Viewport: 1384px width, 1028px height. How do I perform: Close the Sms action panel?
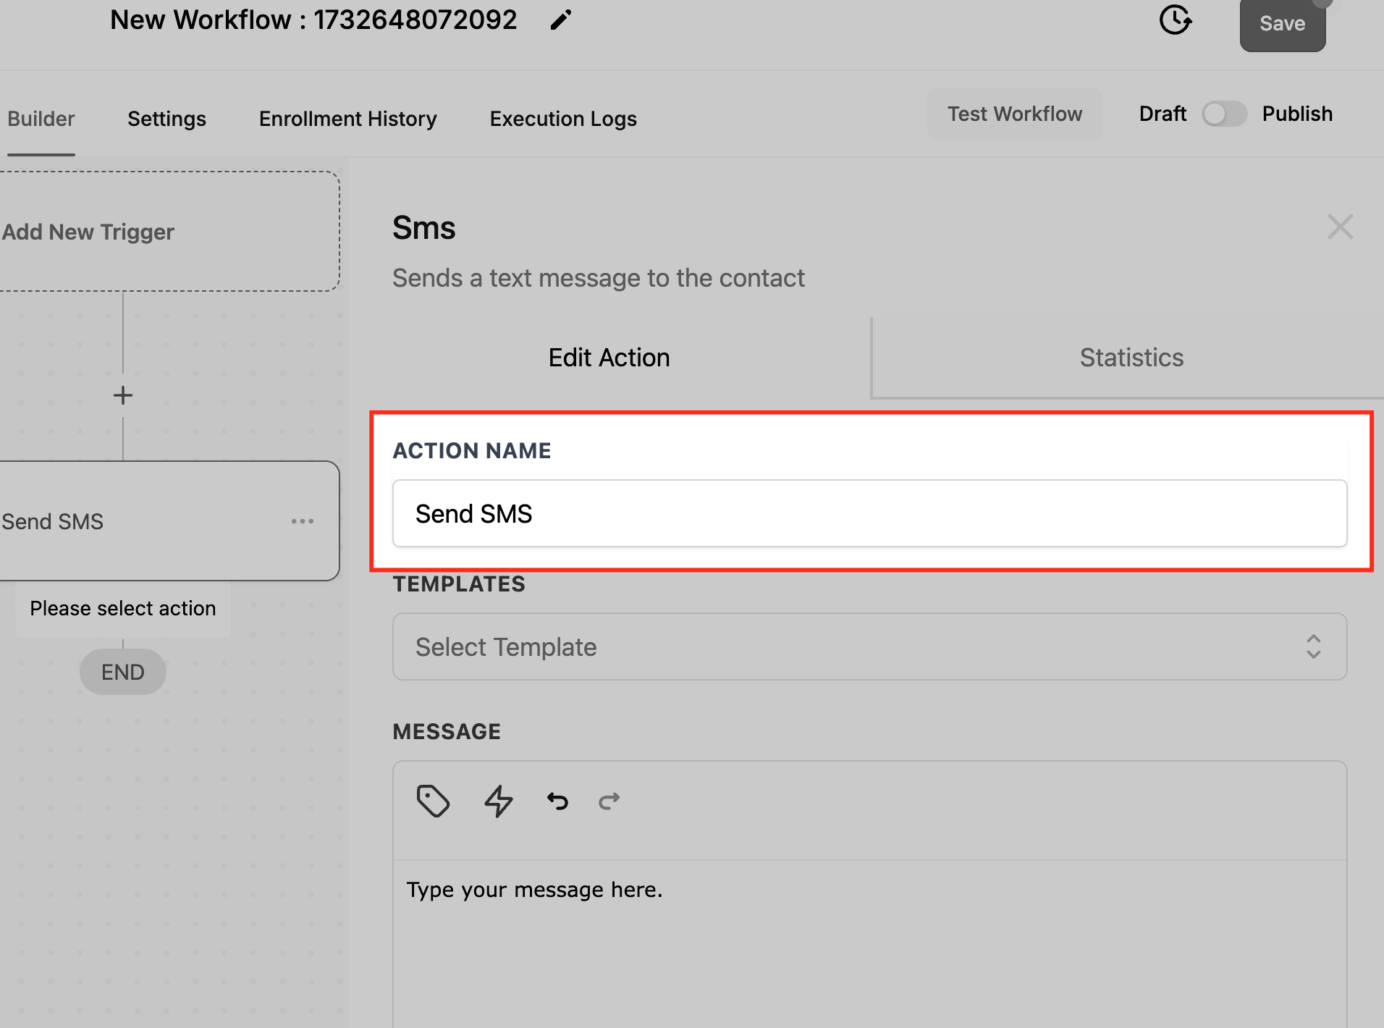pos(1341,227)
